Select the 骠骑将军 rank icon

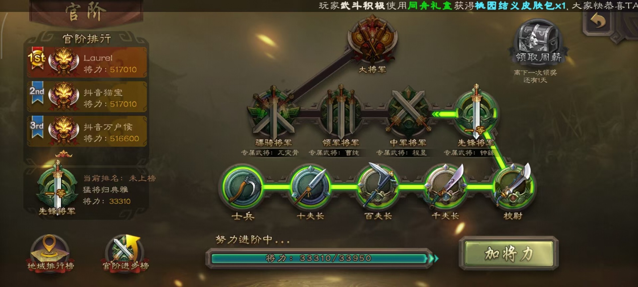tap(273, 113)
